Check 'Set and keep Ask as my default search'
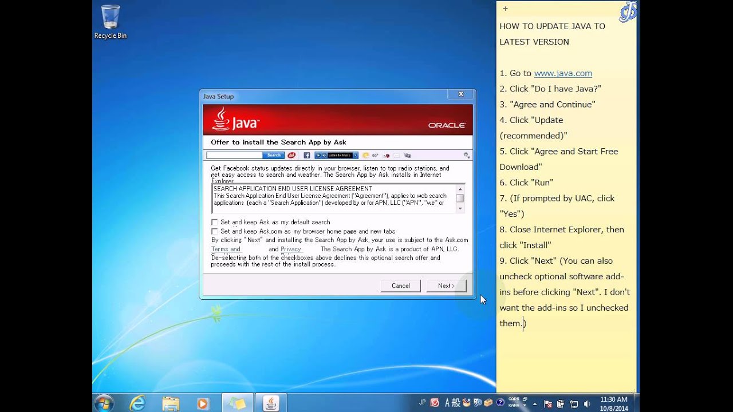The width and height of the screenshot is (733, 412). (215, 222)
